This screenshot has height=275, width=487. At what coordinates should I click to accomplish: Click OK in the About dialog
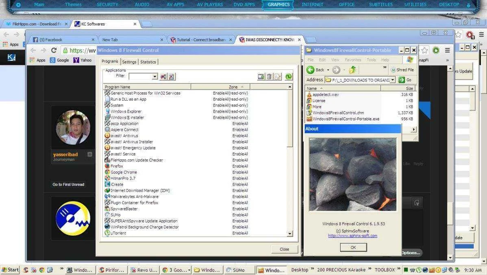pos(353,247)
